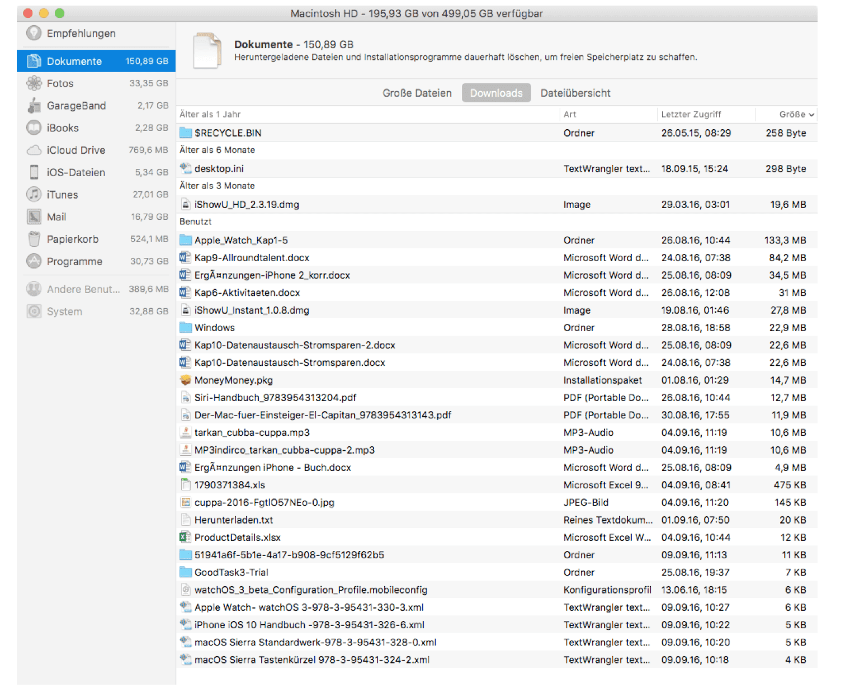Click the Windows folder icon
The height and width of the screenshot is (688, 850).
coord(186,327)
